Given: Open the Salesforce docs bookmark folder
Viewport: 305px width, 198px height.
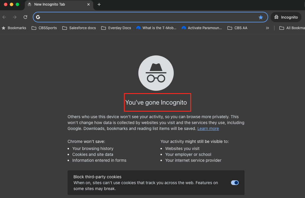Looking at the screenshot, I should click(x=79, y=28).
